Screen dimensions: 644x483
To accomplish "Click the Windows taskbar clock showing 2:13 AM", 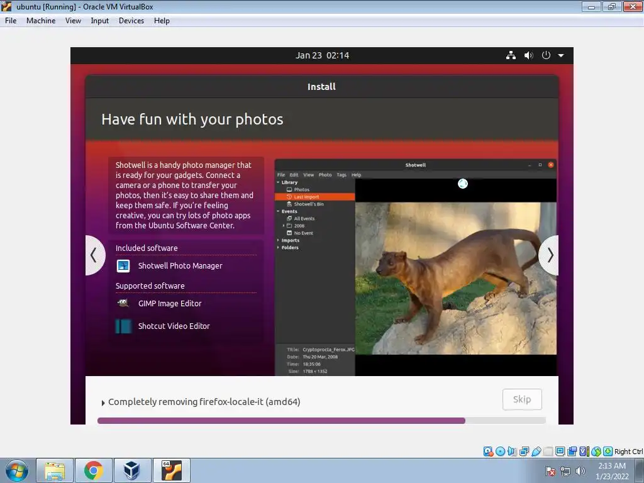I will 612,471.
